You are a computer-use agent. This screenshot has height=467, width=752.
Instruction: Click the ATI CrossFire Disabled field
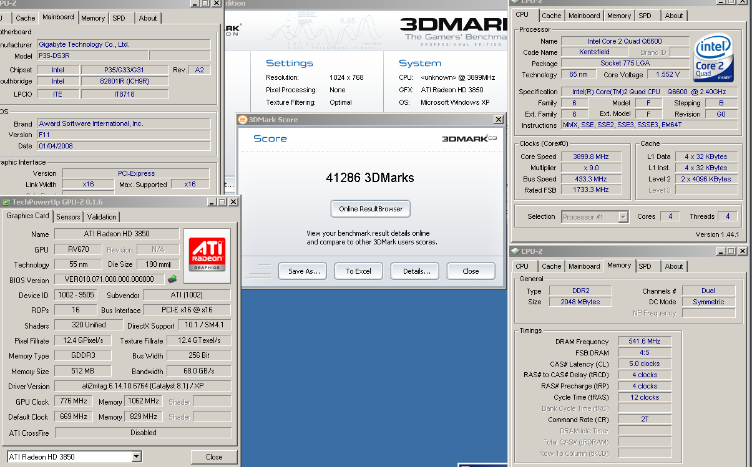(x=143, y=433)
